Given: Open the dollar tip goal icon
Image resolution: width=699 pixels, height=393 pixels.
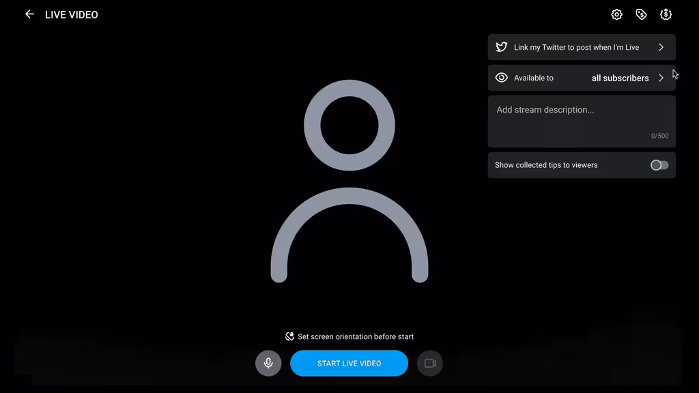Looking at the screenshot, I should coord(666,14).
